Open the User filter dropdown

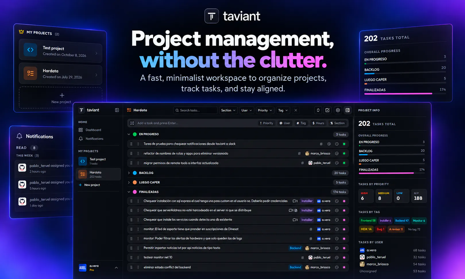pos(246,110)
